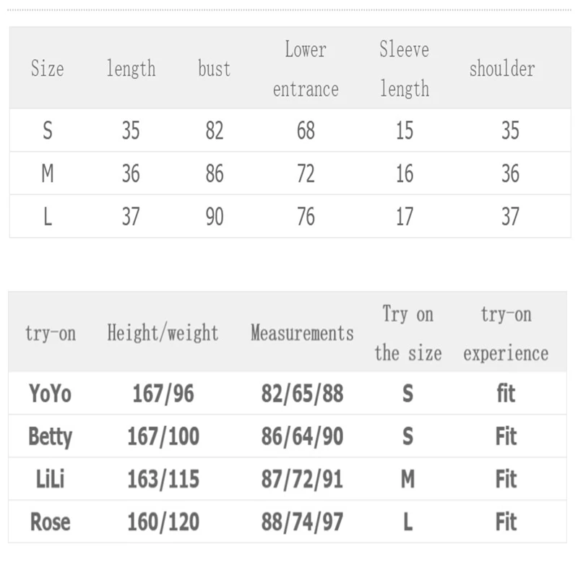Select Betty's height/weight 167/100
This screenshot has height=578, width=578.
(x=163, y=436)
